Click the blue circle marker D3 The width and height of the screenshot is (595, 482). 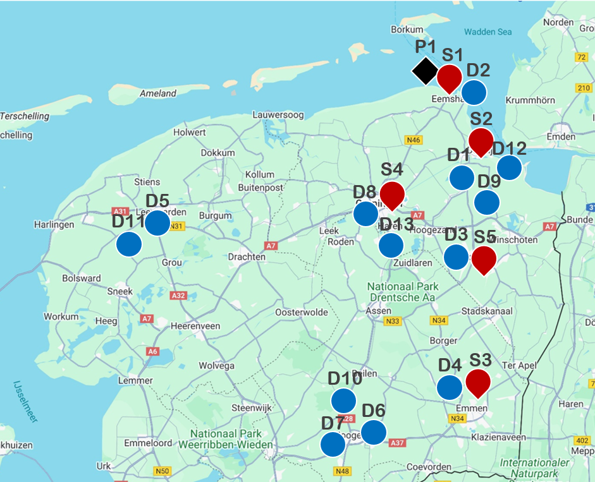[456, 257]
